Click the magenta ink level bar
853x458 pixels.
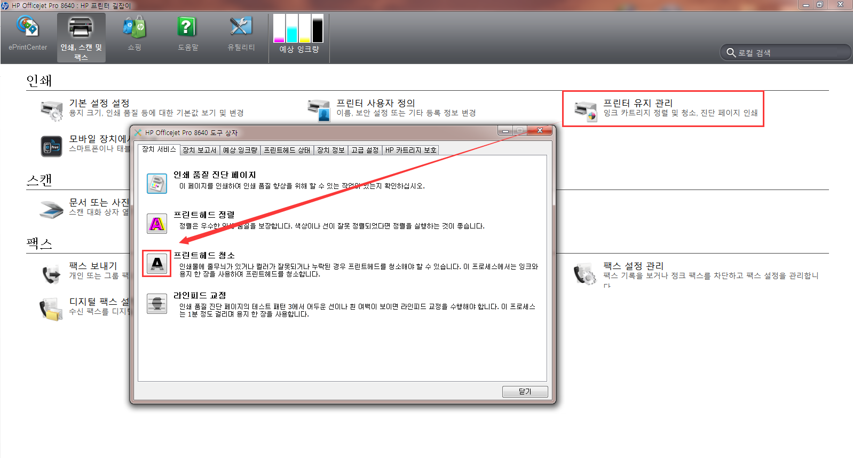(279, 28)
